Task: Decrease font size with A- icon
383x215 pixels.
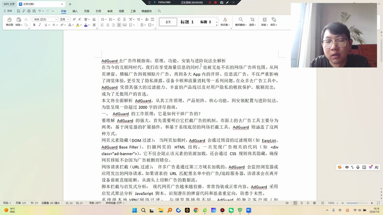Action: click(80, 19)
